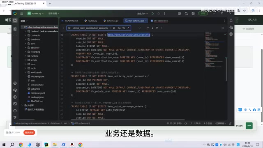Click UTF-8 encoding in status bar
This screenshot has height=148, width=263.
pyautogui.click(x=197, y=123)
